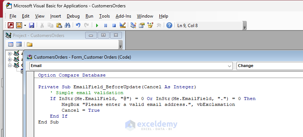Viewport: 303px width, 137px height.
Task: Toggle Folders in the Project pane
Action: pyautogui.click(x=29, y=45)
